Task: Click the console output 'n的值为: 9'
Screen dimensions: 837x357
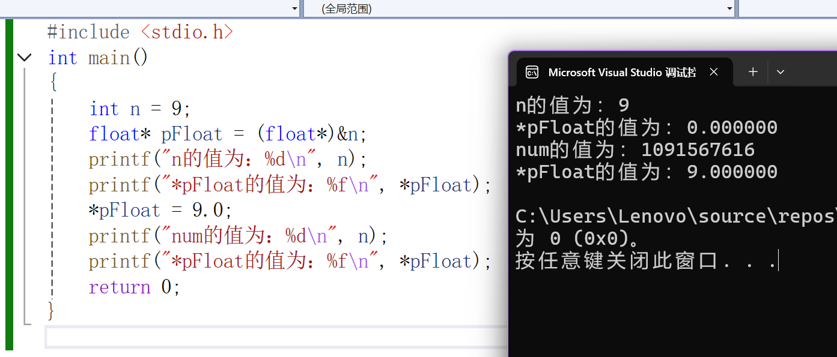Action: tap(573, 105)
